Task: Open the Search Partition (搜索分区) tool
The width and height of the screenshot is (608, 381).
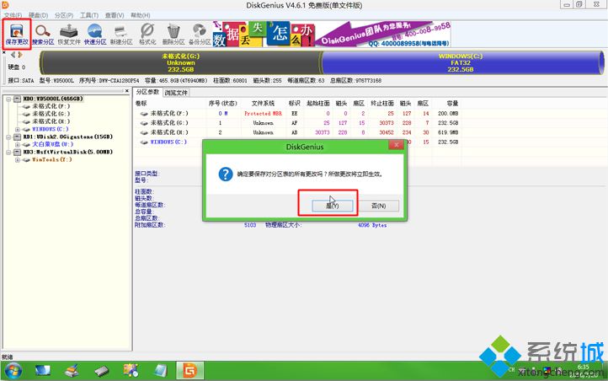Action: [x=43, y=35]
